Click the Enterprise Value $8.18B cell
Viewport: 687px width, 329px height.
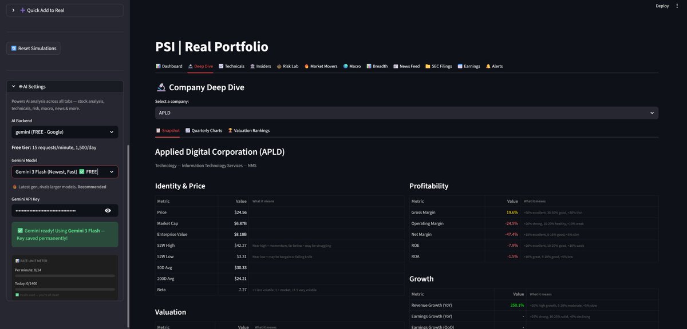(240, 234)
